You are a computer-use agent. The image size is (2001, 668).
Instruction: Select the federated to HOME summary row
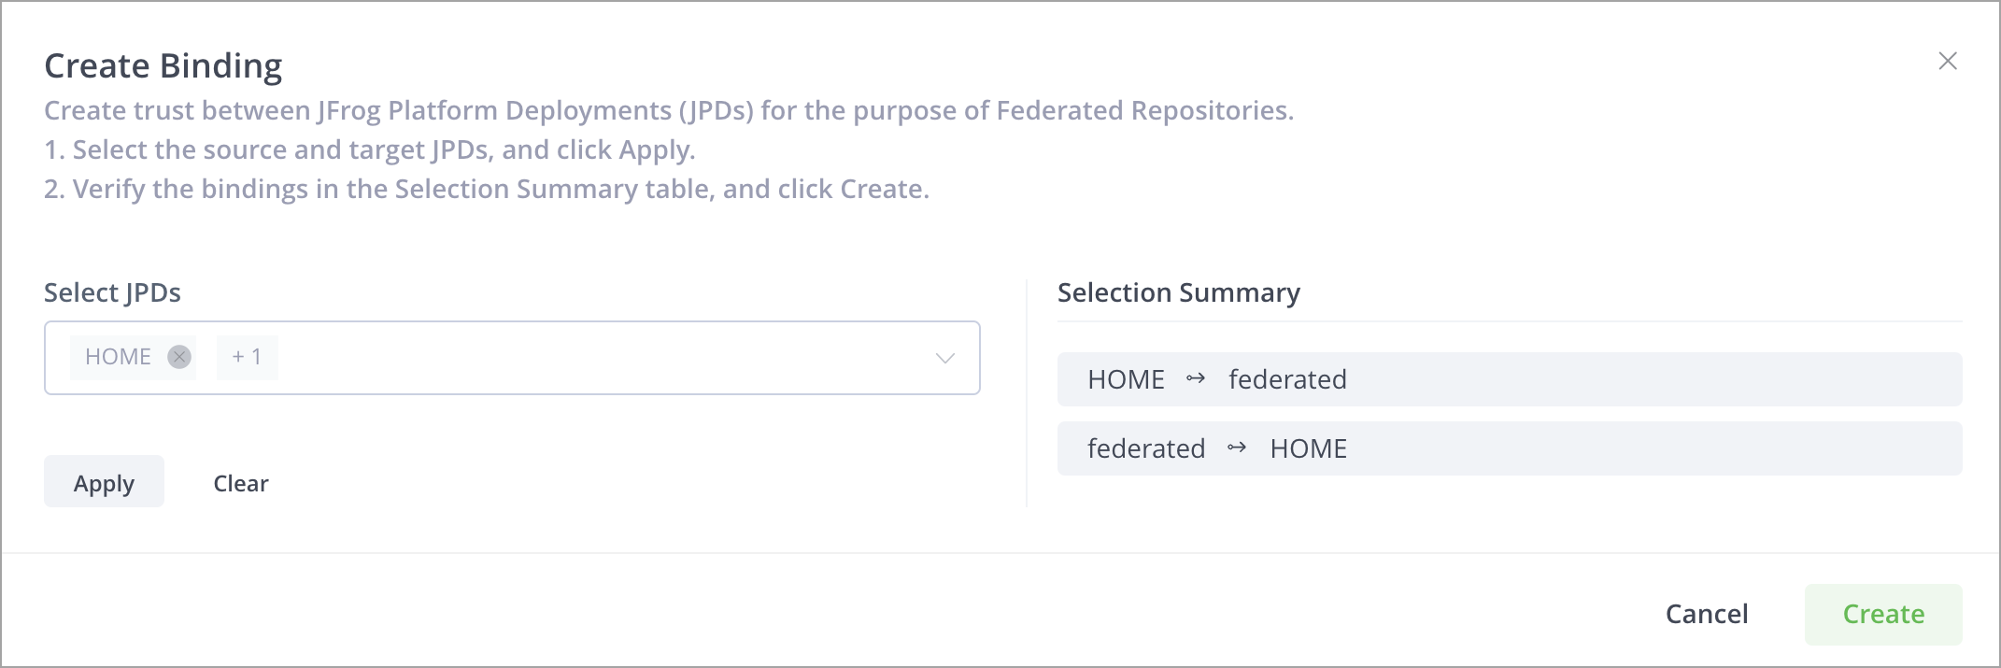tap(1510, 448)
